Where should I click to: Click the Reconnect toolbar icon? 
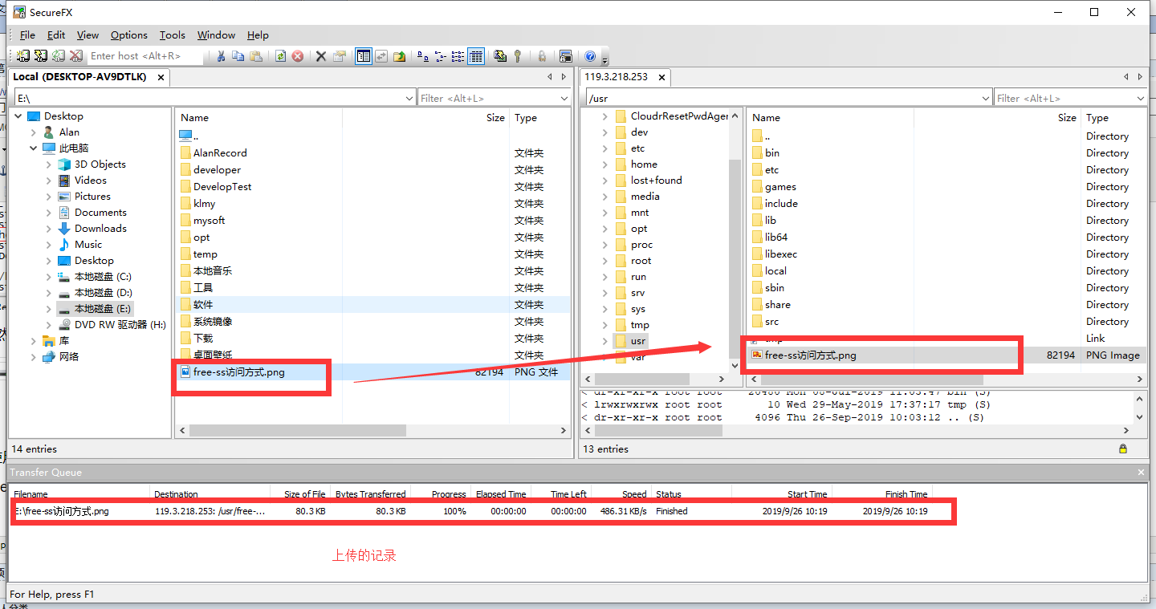[x=58, y=56]
